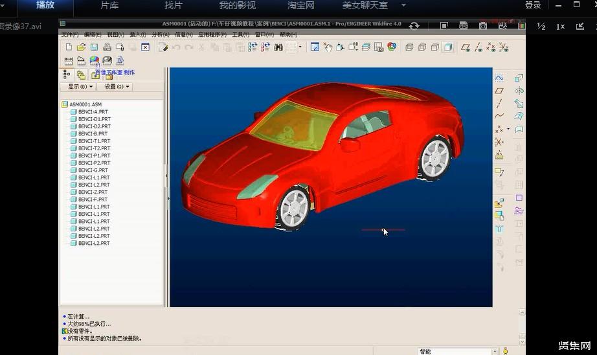Toggle datum planes display
This screenshot has height=355, width=597.
point(466,47)
